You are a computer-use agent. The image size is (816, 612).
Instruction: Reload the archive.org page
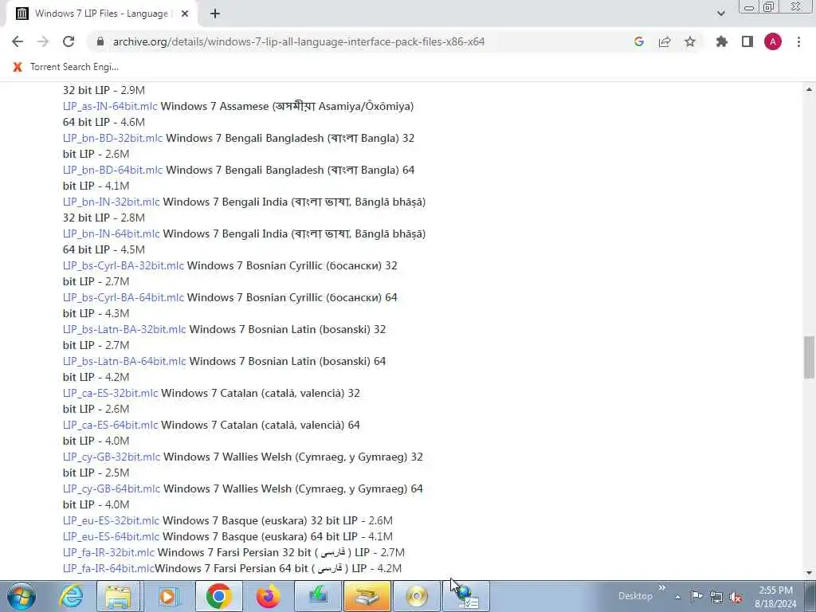pyautogui.click(x=69, y=41)
